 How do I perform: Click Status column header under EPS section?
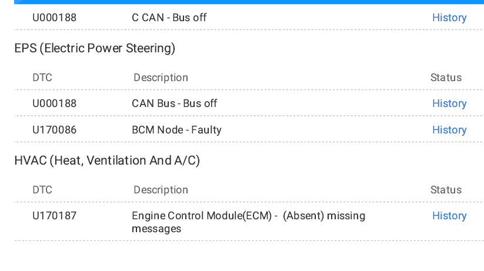446,78
